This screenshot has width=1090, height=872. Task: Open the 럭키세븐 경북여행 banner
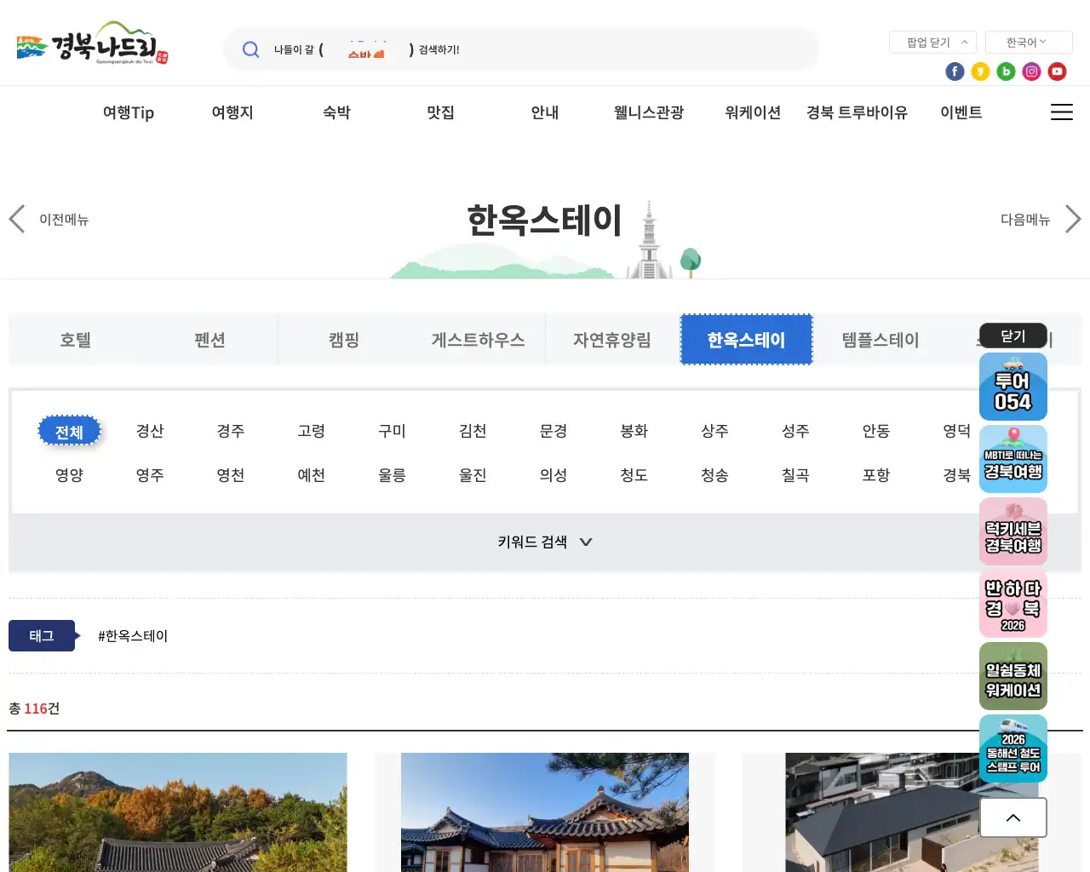1013,531
